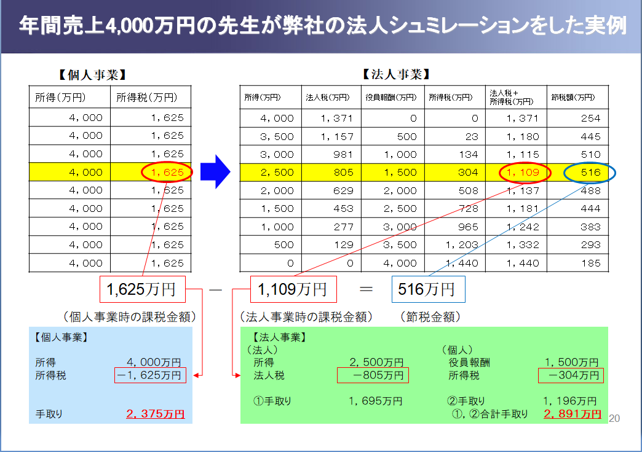The width and height of the screenshot is (642, 452).
Task: Click the 節税額 cell showing 185
Action: pyautogui.click(x=577, y=263)
